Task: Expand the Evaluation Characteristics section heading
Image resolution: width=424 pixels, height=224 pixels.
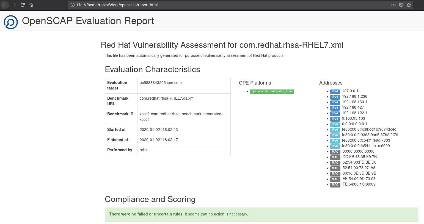Action: pyautogui.click(x=152, y=69)
